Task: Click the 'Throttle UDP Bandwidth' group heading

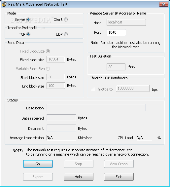Action: pyautogui.click(x=109, y=78)
